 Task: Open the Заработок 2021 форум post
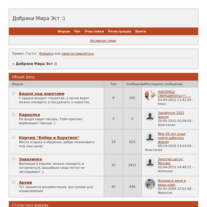point(171,115)
